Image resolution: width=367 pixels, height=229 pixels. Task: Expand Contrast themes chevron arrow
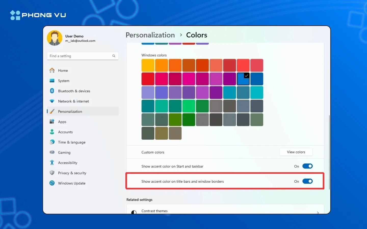[x=318, y=212]
